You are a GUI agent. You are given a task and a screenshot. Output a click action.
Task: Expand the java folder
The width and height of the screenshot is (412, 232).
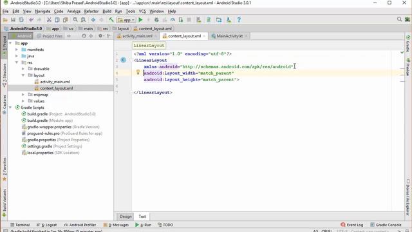point(17,56)
